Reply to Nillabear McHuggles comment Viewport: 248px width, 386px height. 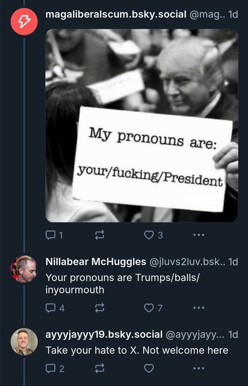coord(51,308)
